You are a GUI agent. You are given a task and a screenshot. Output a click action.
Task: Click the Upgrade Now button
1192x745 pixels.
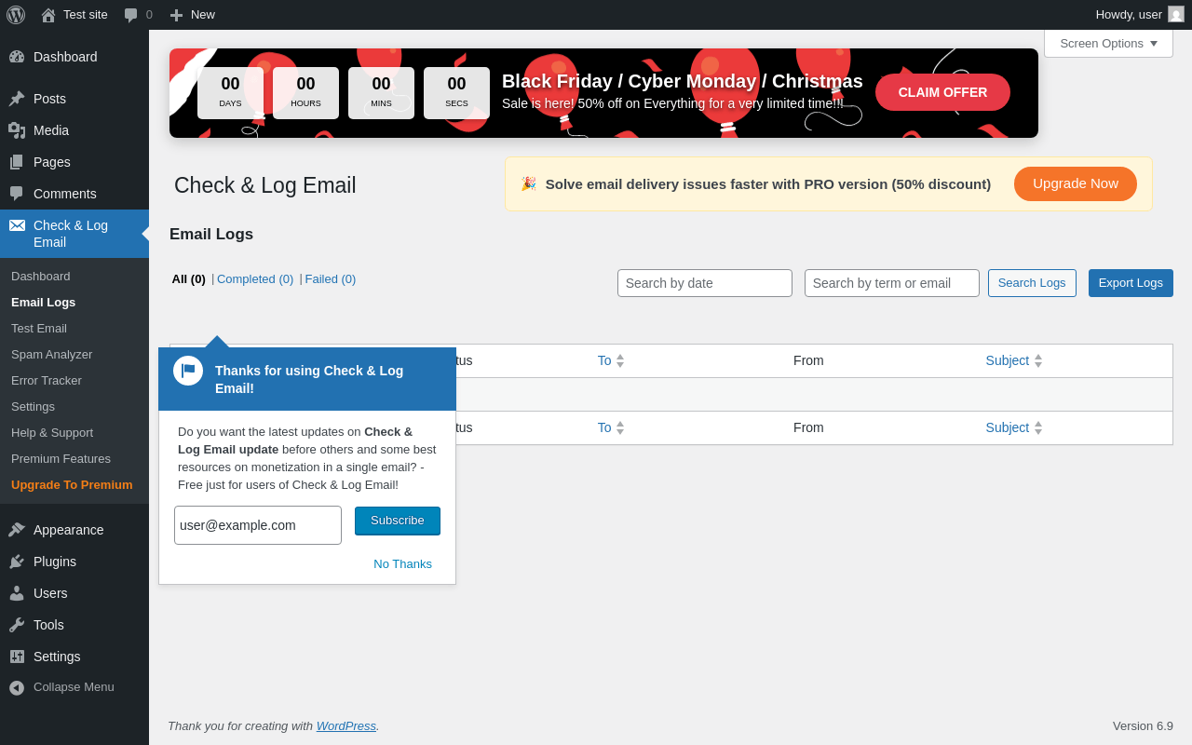pyautogui.click(x=1076, y=183)
